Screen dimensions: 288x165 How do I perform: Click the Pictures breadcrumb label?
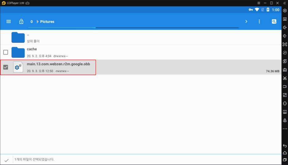(x=47, y=22)
